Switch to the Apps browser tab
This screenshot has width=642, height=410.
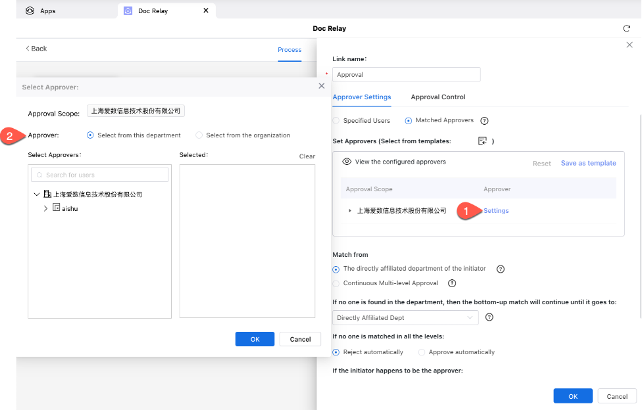(x=47, y=11)
